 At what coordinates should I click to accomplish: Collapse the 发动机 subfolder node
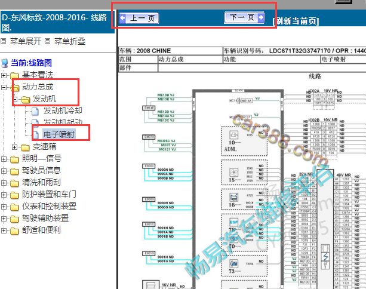point(15,100)
